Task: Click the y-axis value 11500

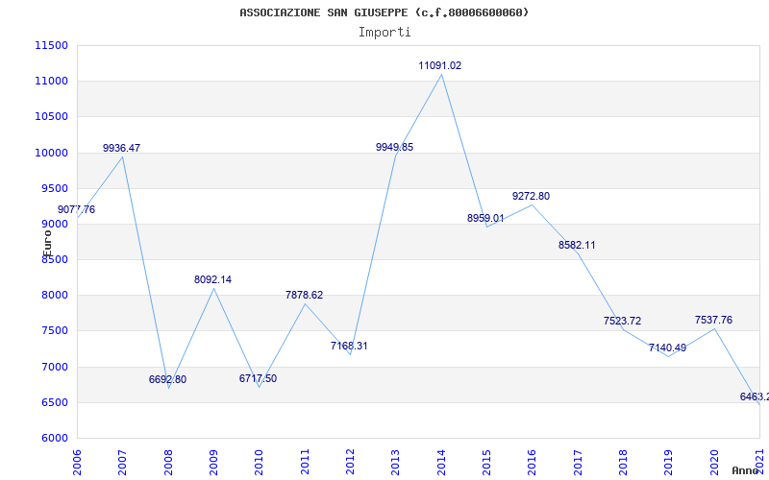Action: (51, 45)
